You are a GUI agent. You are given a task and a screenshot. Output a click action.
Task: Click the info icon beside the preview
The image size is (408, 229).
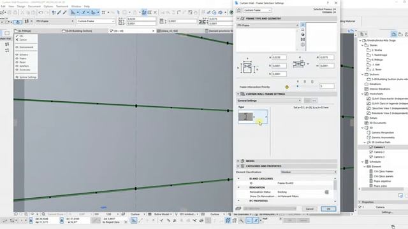coord(303,45)
